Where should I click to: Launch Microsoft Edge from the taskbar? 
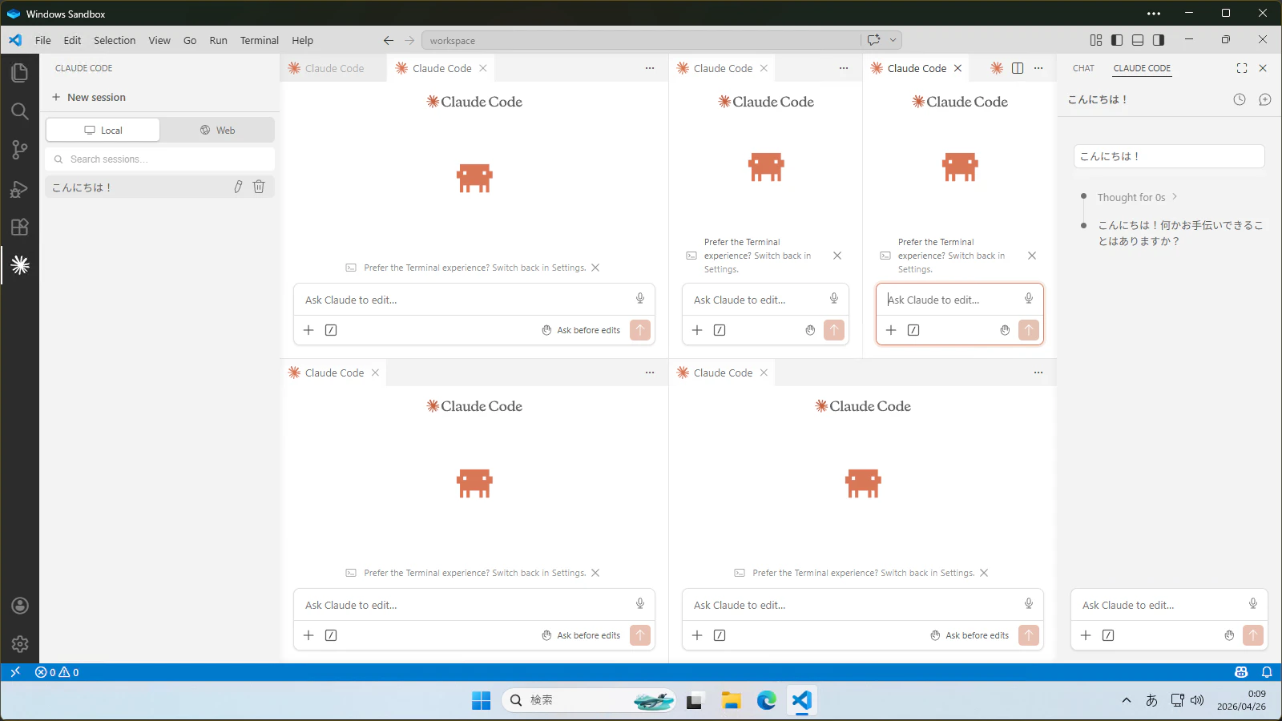[x=767, y=700]
